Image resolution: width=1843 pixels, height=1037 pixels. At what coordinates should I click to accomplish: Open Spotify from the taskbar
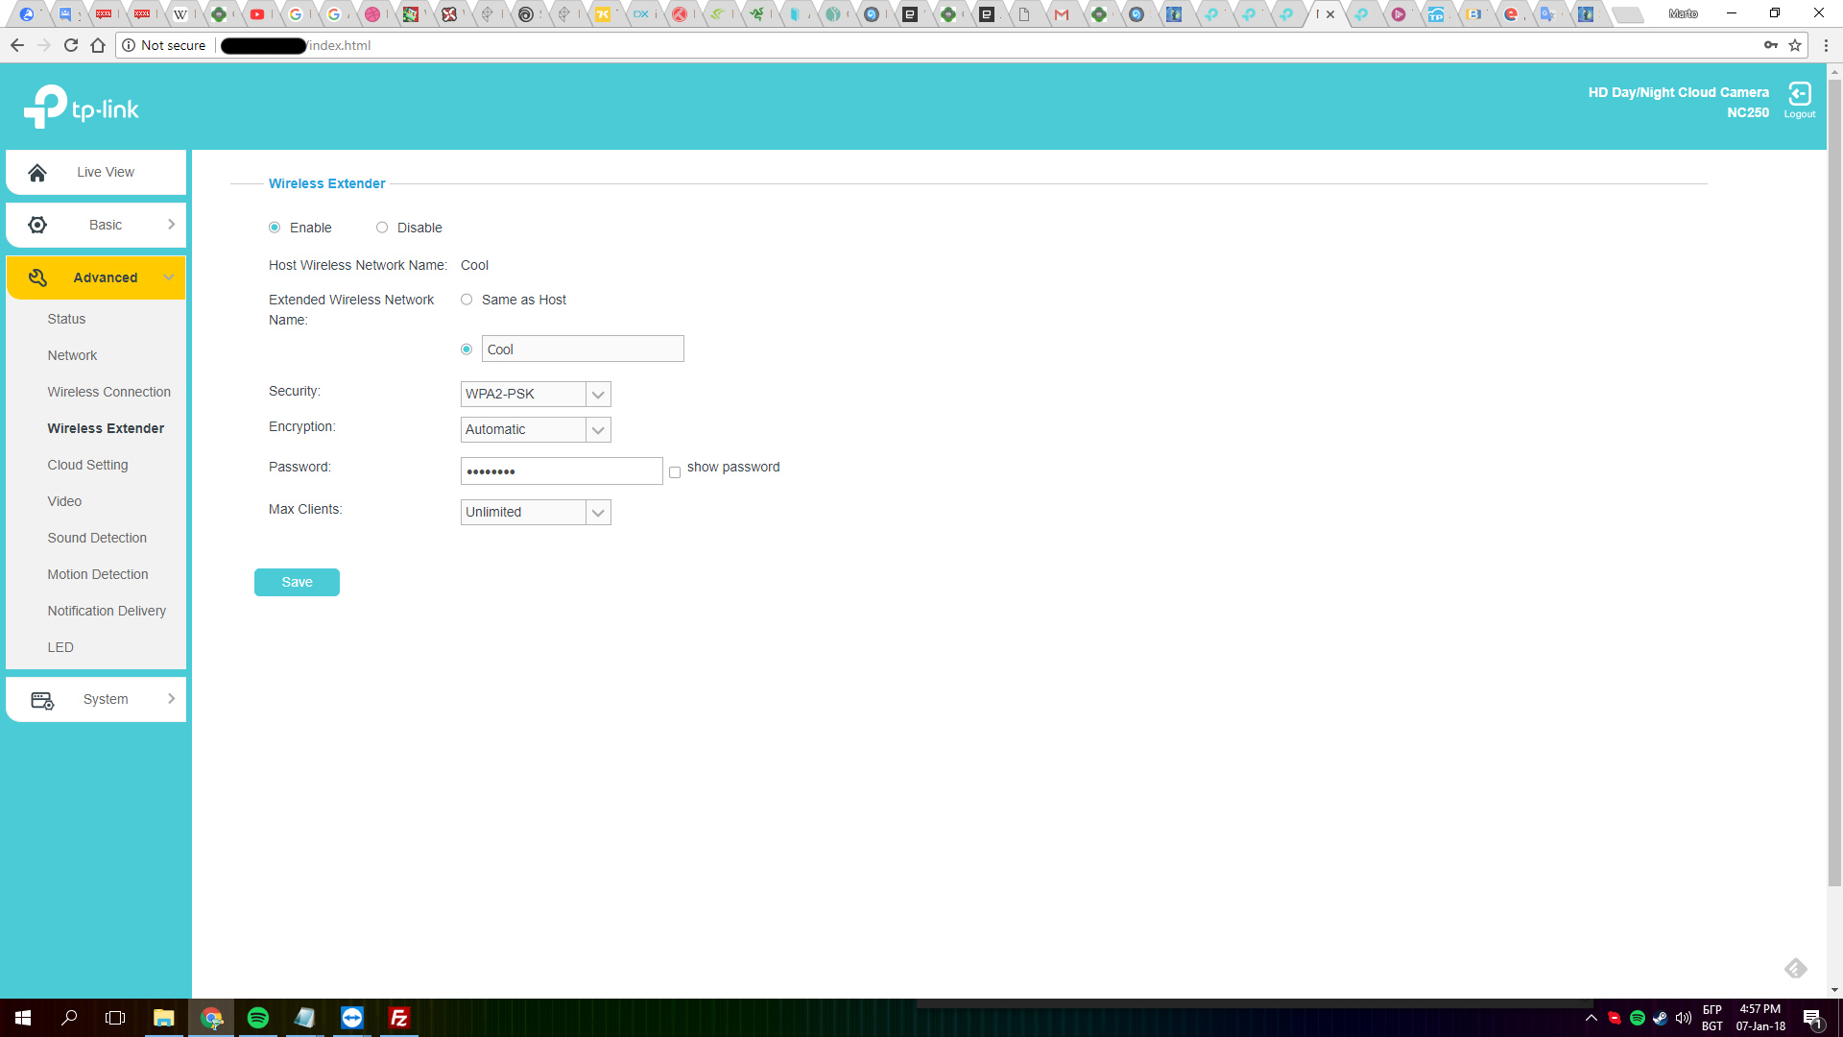pos(258,1018)
